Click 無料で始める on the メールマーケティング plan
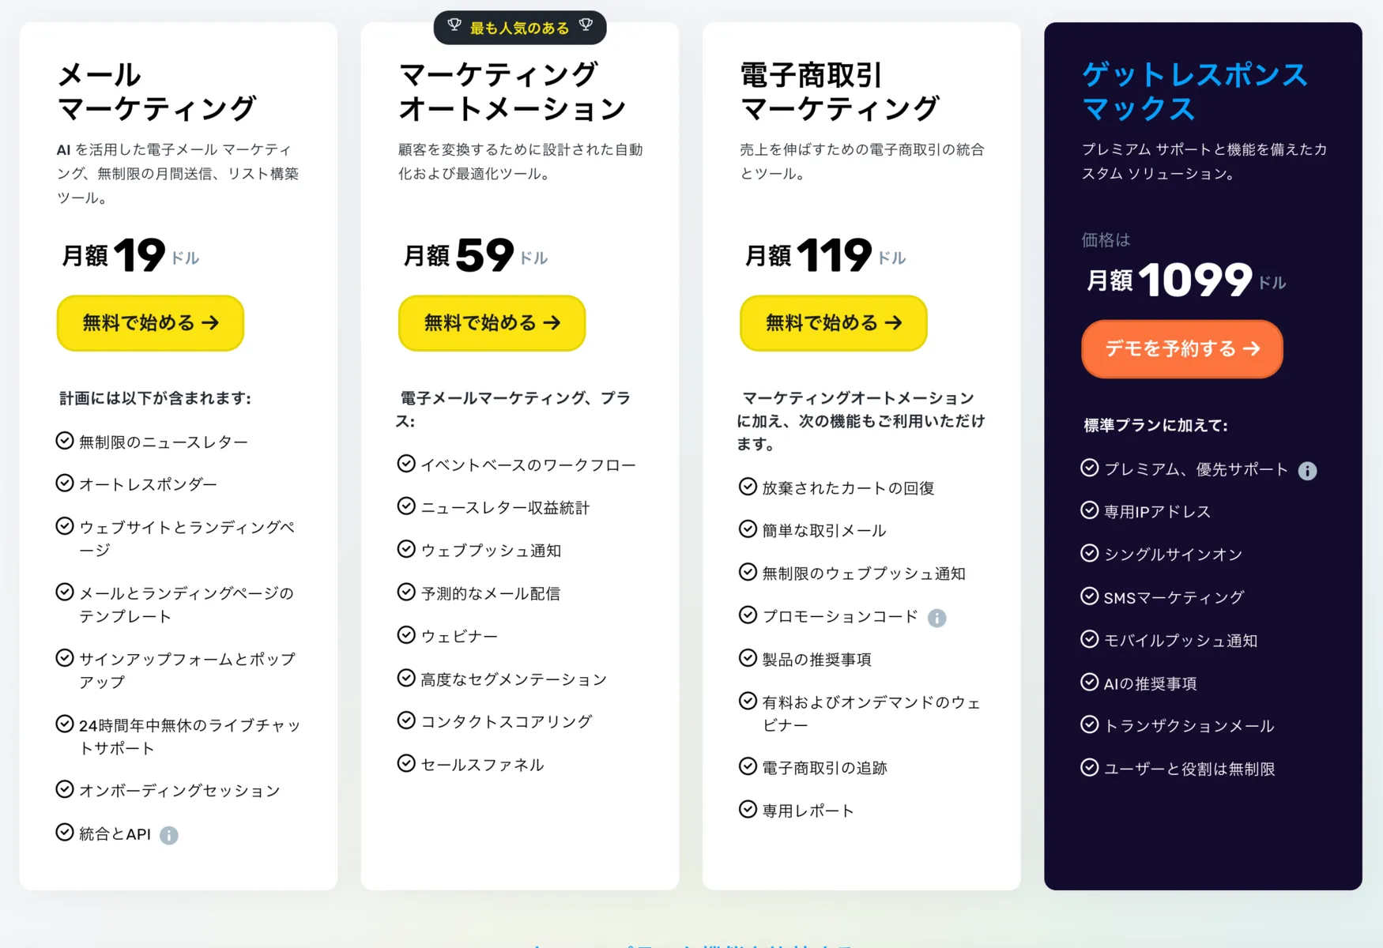The image size is (1383, 948). (149, 322)
